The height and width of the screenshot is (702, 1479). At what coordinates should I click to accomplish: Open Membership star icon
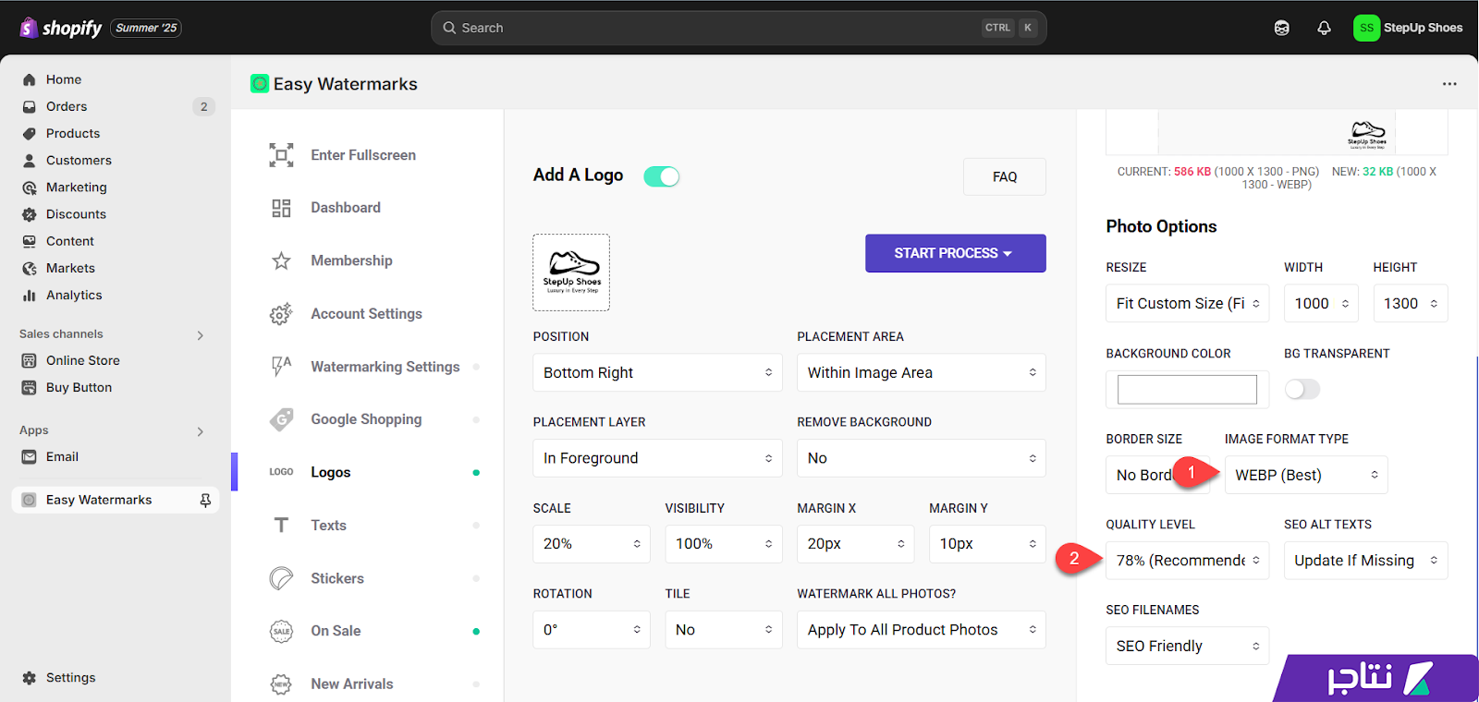[x=281, y=260]
